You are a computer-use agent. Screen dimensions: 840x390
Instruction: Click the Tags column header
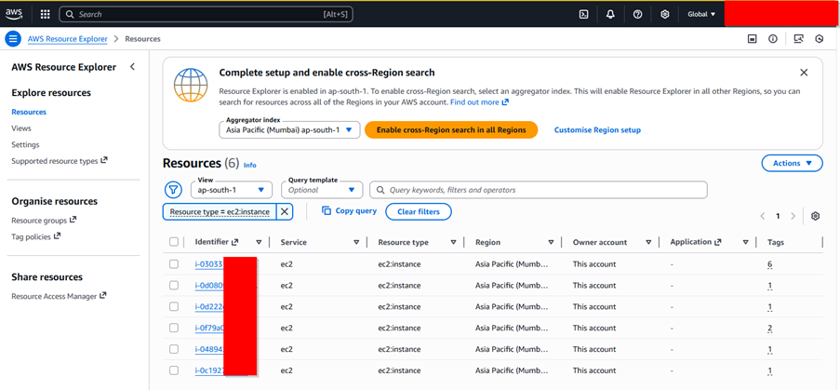[x=776, y=242]
